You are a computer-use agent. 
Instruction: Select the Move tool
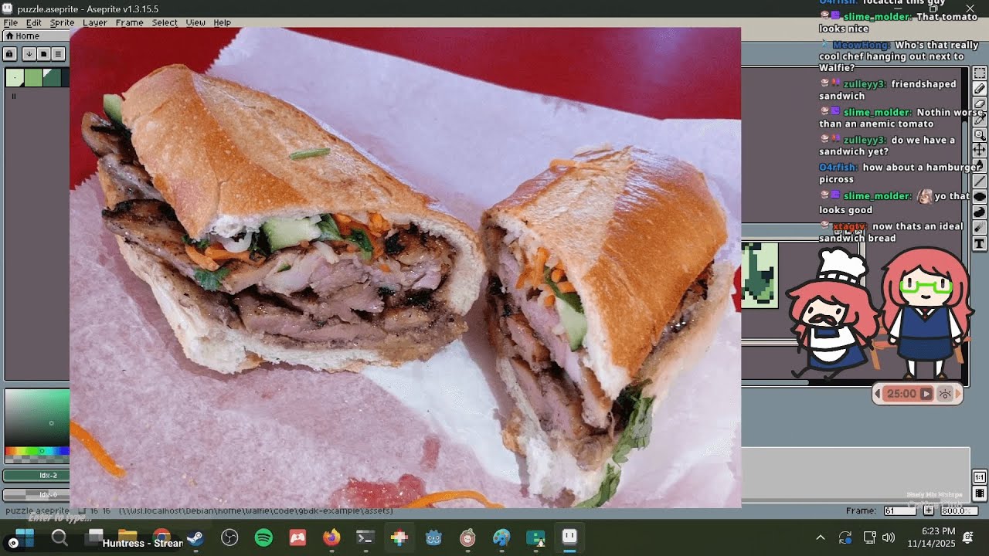point(979,150)
